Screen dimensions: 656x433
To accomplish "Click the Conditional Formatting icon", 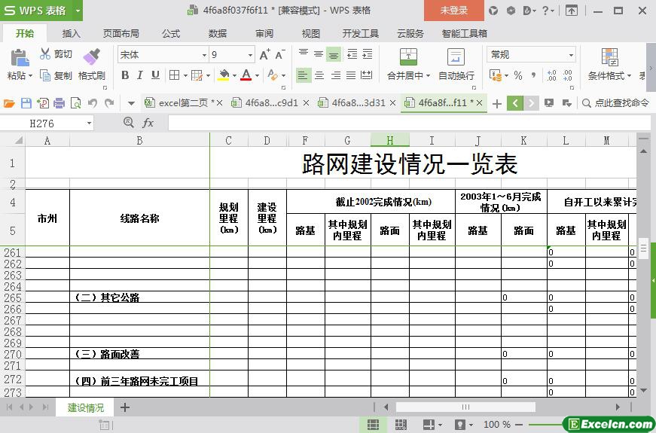I will coord(609,57).
